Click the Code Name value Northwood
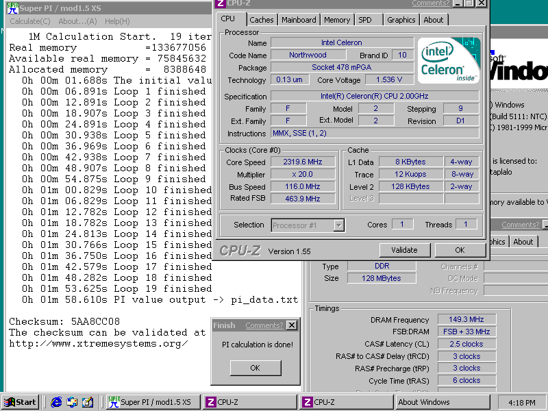The height and width of the screenshot is (411, 548). pyautogui.click(x=308, y=55)
